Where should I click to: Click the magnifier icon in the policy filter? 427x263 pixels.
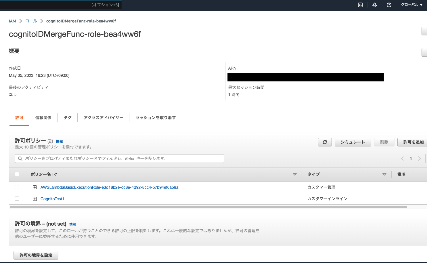pos(20,159)
